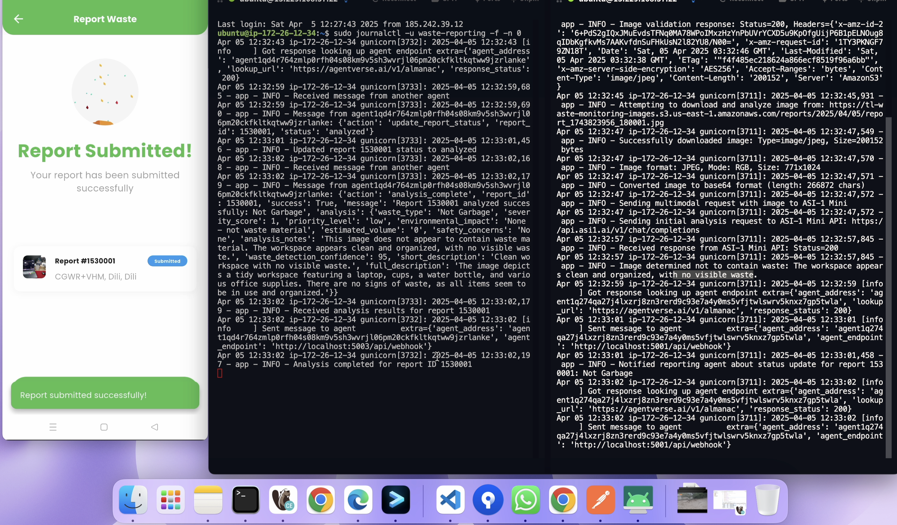Tap the Android home square icon
The image size is (897, 525).
[104, 427]
